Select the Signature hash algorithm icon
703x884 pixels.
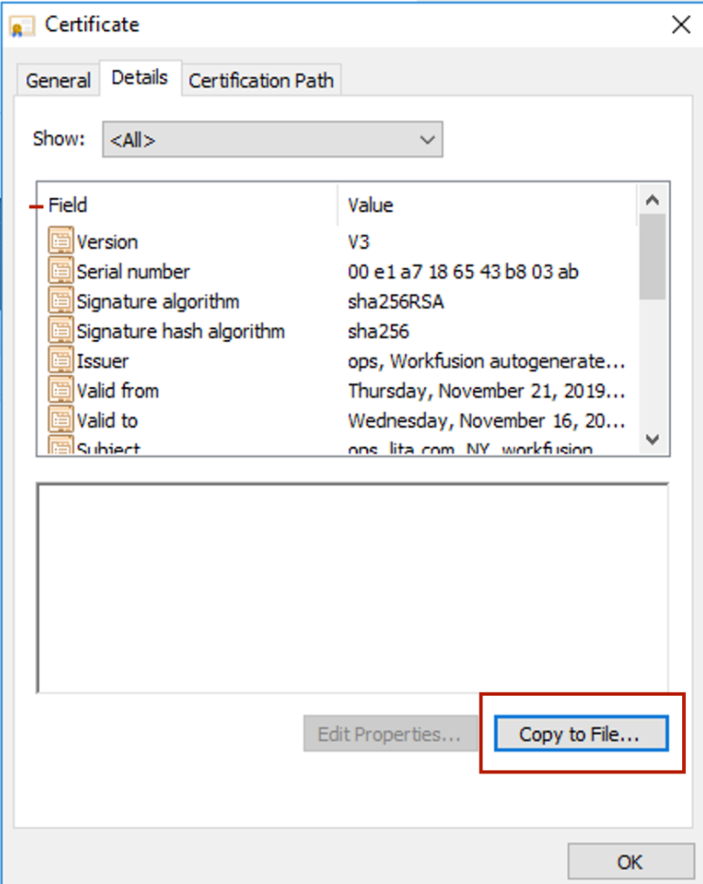point(61,330)
